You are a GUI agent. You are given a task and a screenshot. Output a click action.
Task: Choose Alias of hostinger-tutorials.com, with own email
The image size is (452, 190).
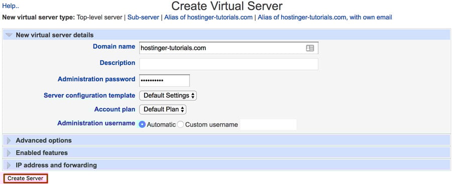(325, 17)
